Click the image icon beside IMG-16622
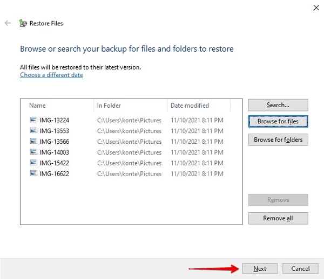Viewport: 324px width, 279px height. tap(33, 174)
